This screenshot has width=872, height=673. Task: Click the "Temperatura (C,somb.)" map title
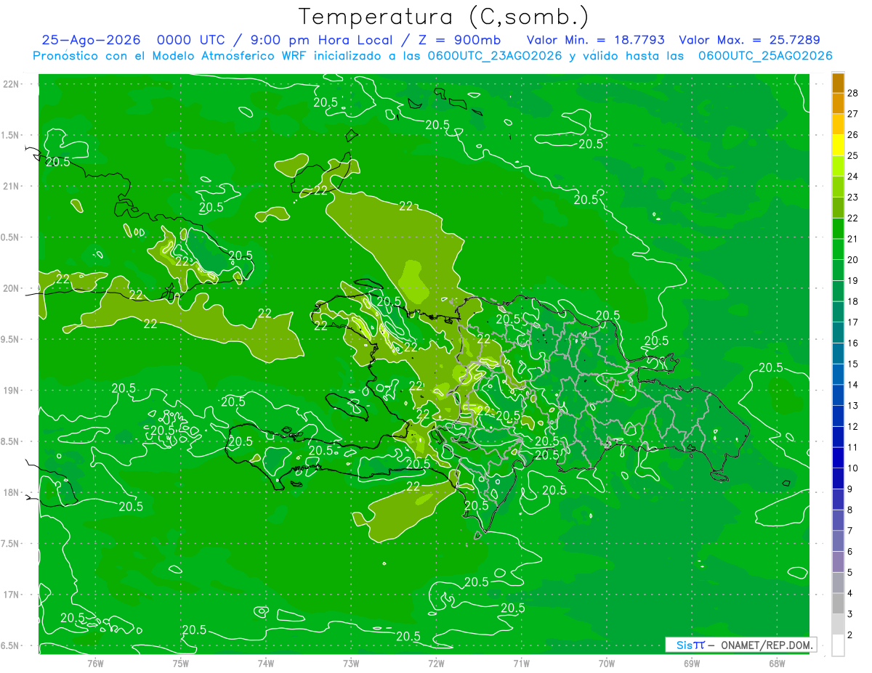coord(443,17)
